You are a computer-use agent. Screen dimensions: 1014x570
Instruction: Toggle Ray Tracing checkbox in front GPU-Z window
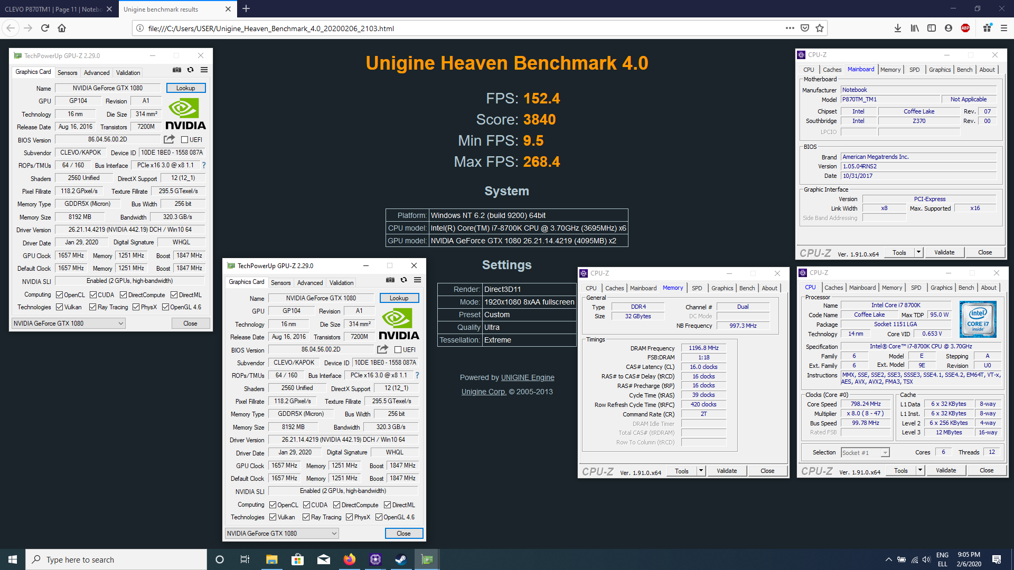306,517
